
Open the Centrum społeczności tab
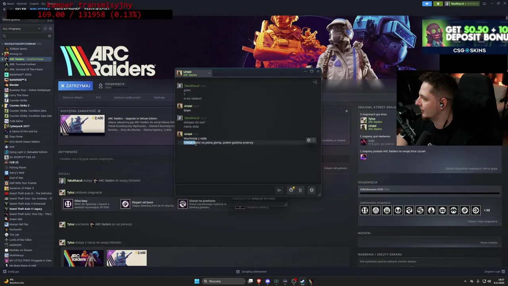pyautogui.click(x=127, y=97)
